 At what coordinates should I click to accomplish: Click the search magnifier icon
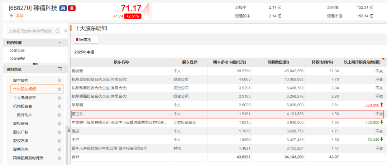[57, 31]
